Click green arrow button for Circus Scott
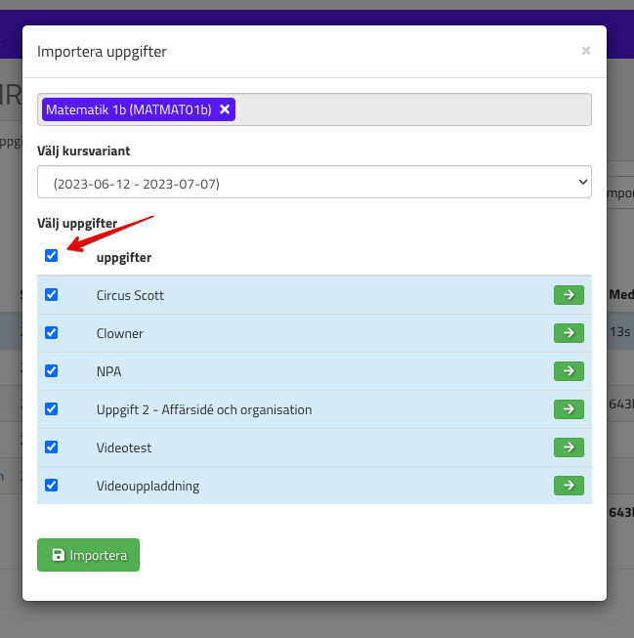The width and height of the screenshot is (634, 638). [569, 295]
